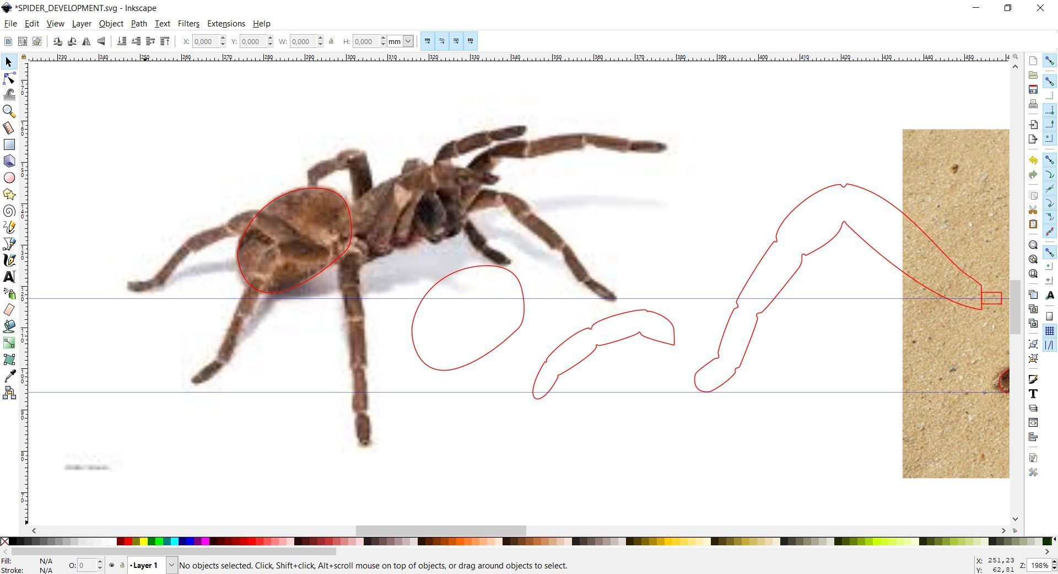This screenshot has width=1058, height=574.
Task: Flip selection horizontally using the toolbar
Action: point(86,41)
